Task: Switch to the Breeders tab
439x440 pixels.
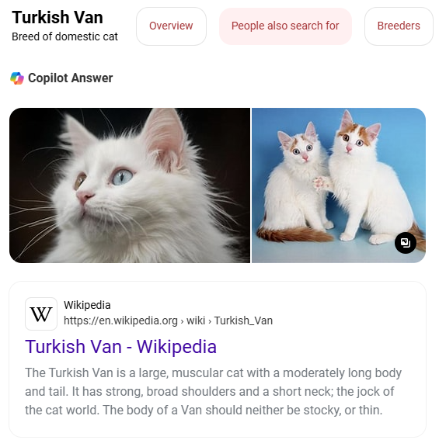Action: coord(399,26)
